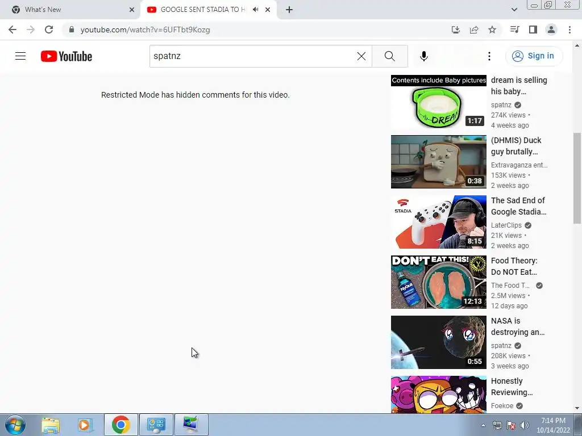Share this page via share icon
Viewport: 582px width, 436px height.
pyautogui.click(x=474, y=30)
